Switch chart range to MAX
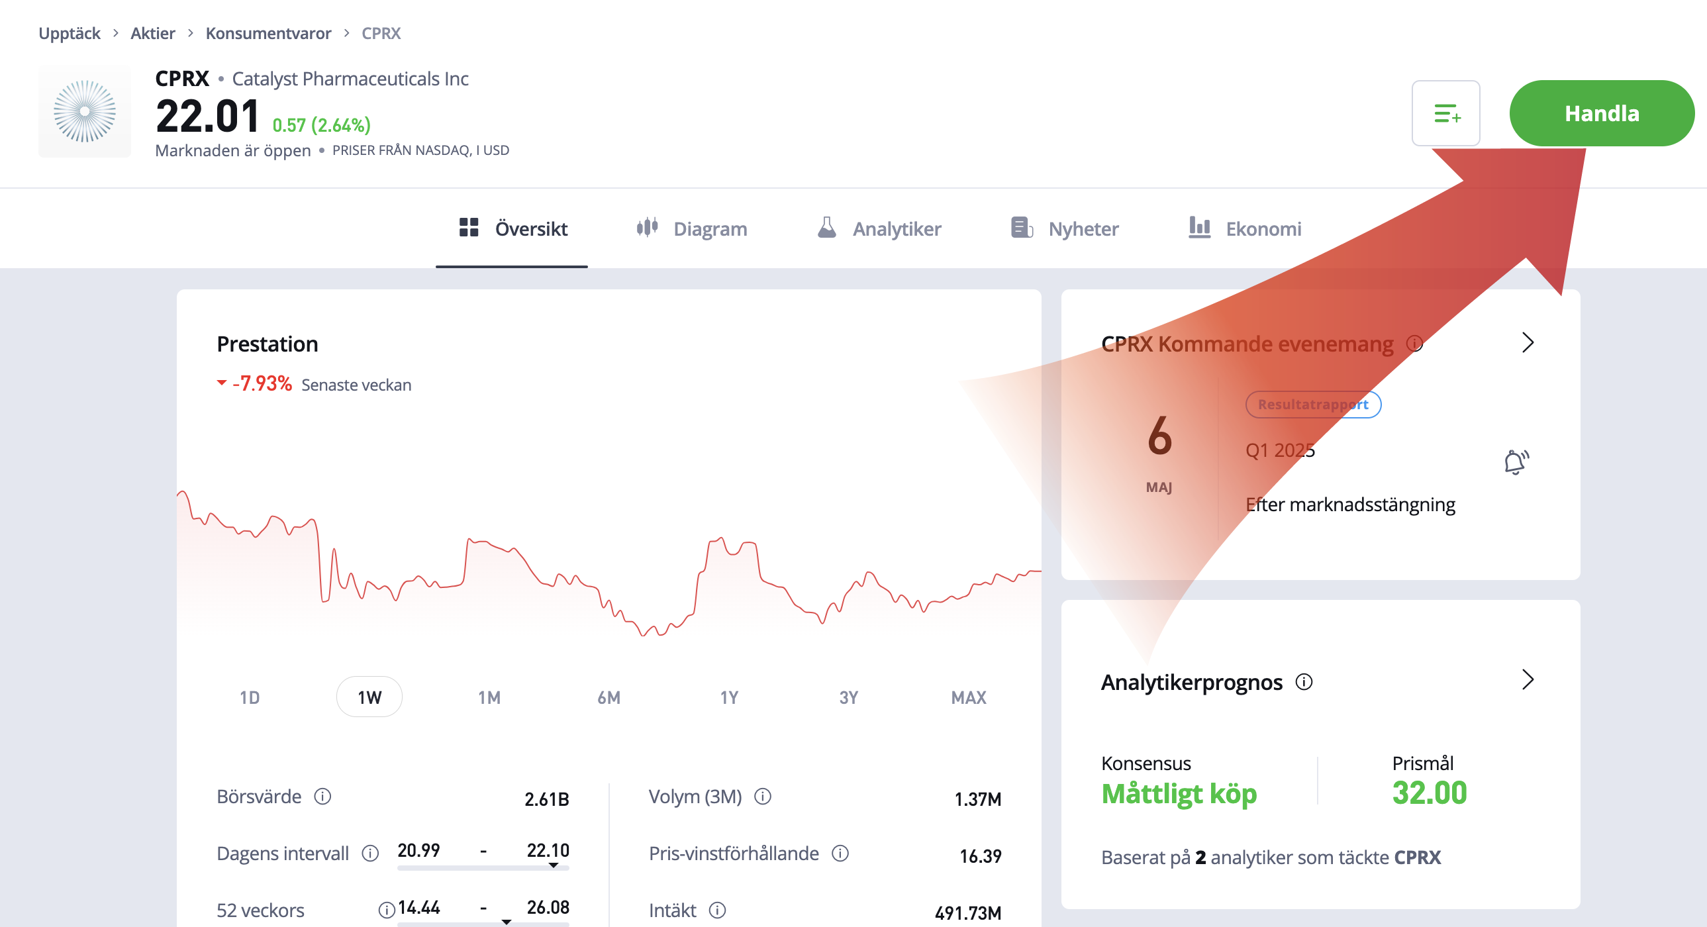The height and width of the screenshot is (927, 1707). tap(968, 697)
